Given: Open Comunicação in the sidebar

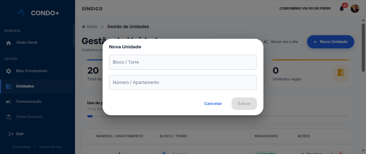Looking at the screenshot, I should [37, 101].
